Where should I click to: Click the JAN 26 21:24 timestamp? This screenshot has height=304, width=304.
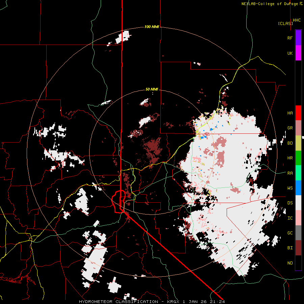[207, 302]
